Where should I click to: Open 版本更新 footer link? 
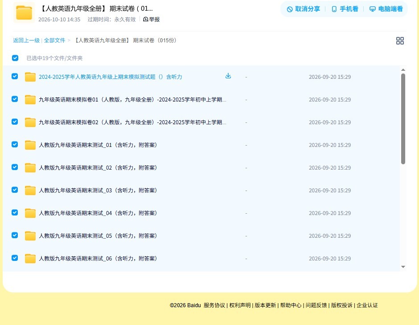point(265,305)
